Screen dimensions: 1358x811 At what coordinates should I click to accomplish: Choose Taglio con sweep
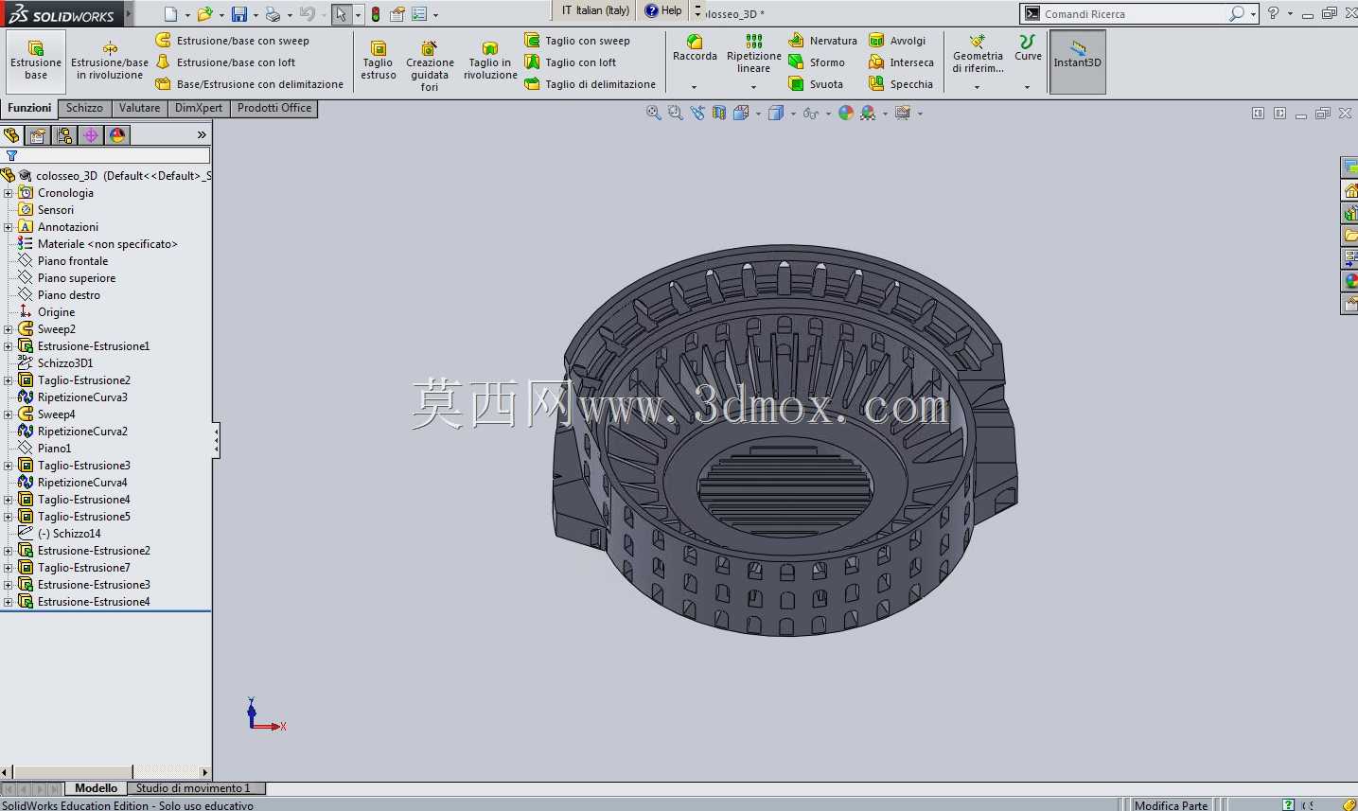click(x=577, y=41)
